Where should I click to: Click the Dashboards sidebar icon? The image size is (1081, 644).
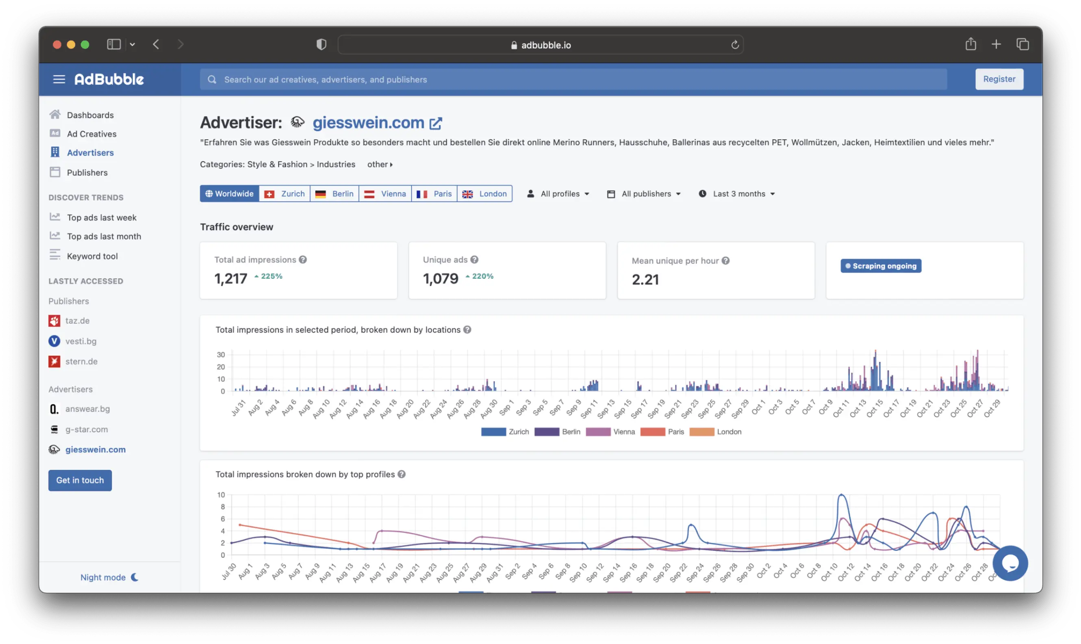click(x=55, y=114)
